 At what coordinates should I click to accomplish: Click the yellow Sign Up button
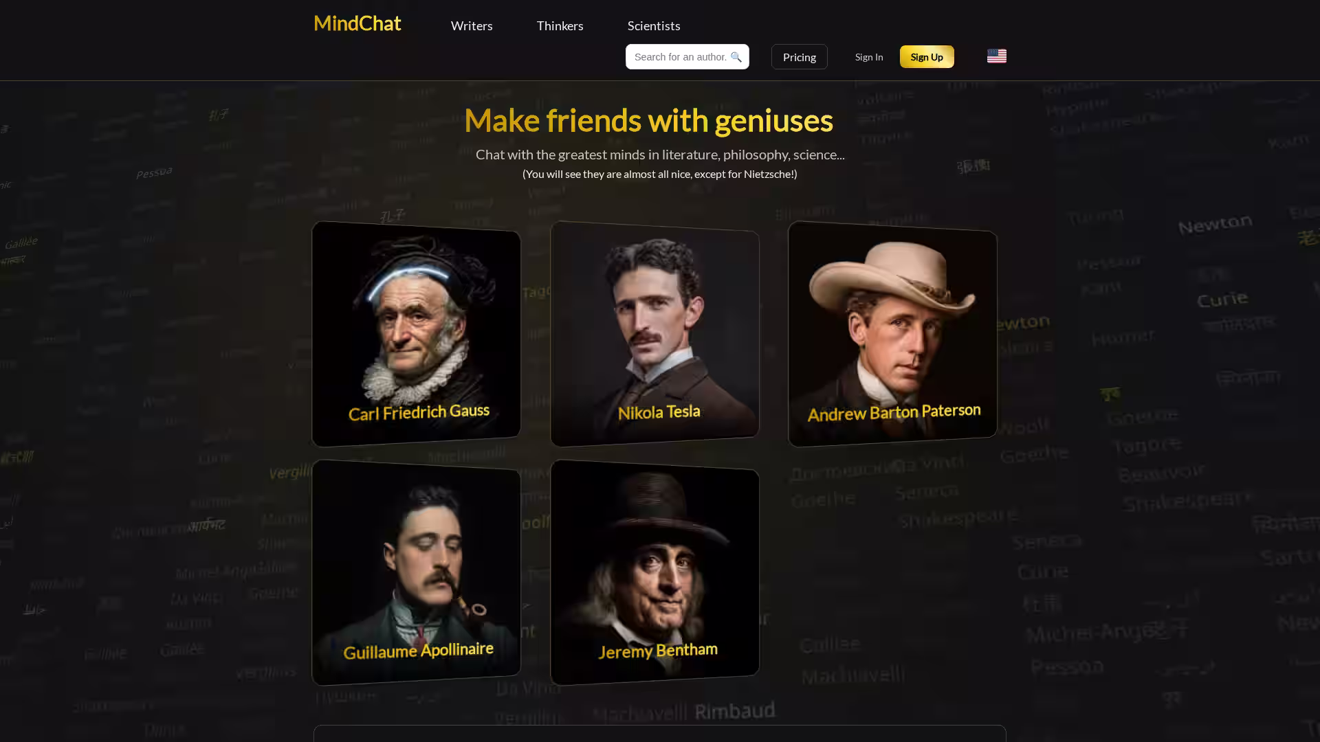[927, 57]
